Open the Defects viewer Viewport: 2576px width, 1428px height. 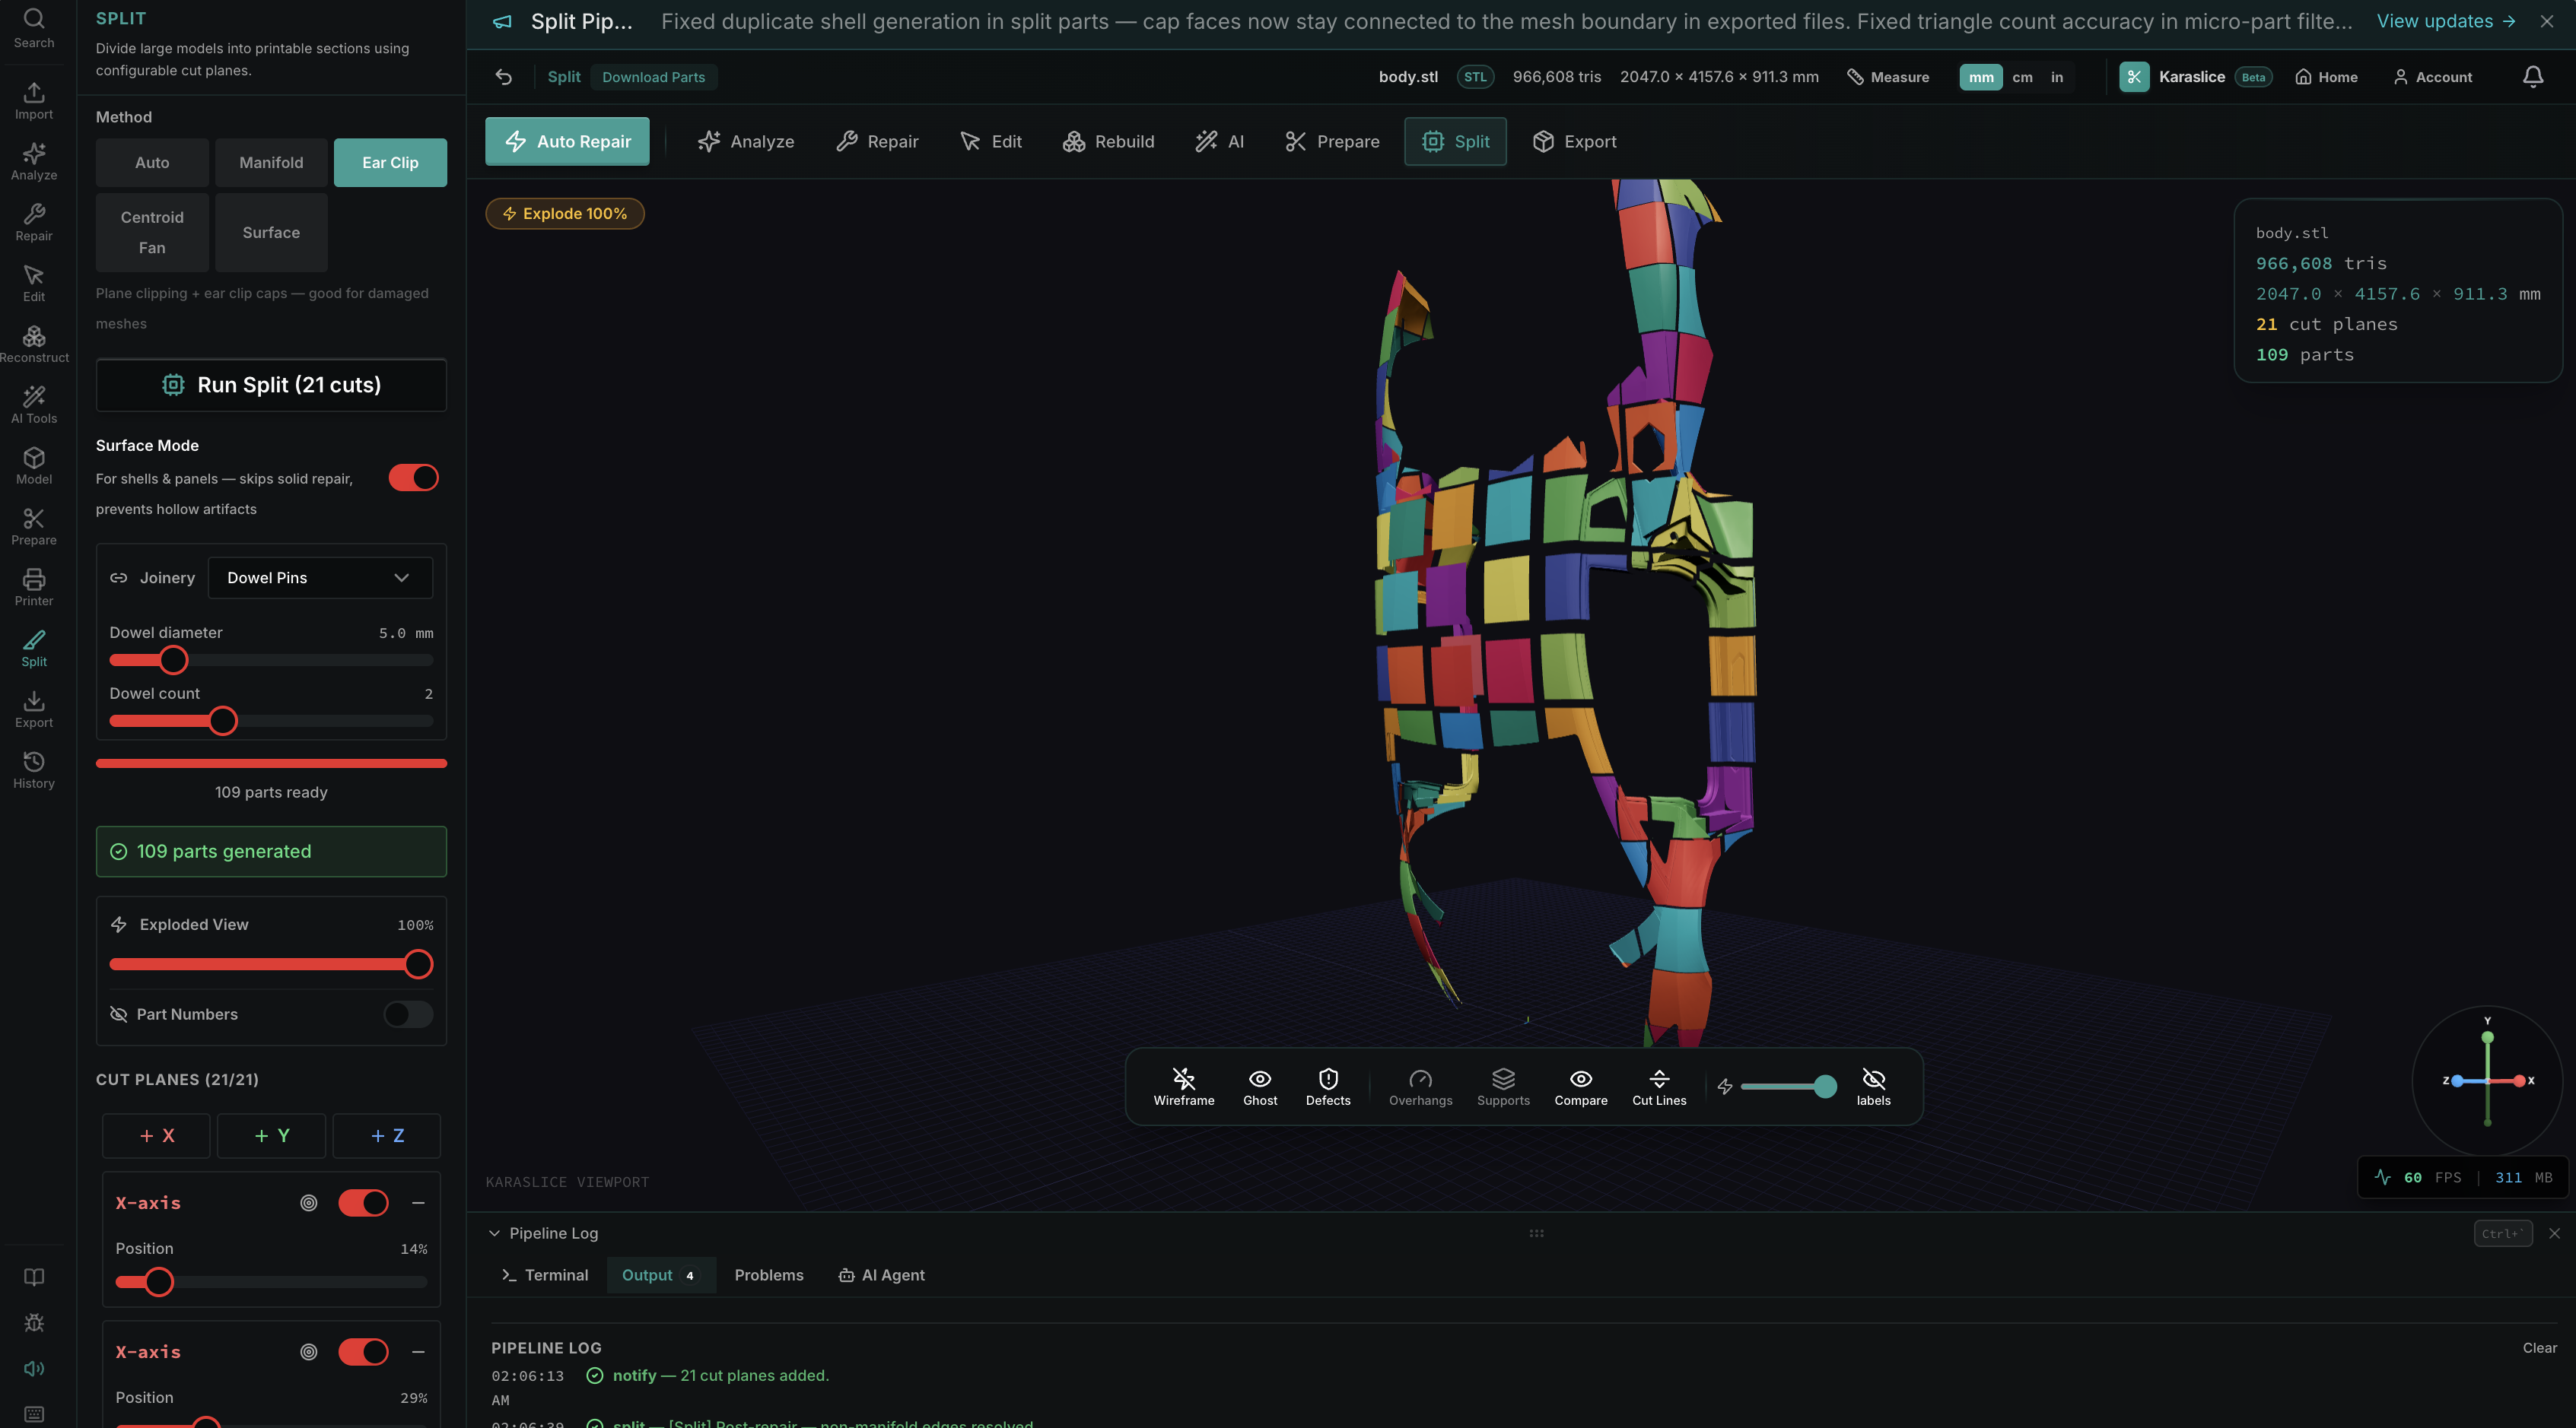click(1327, 1087)
